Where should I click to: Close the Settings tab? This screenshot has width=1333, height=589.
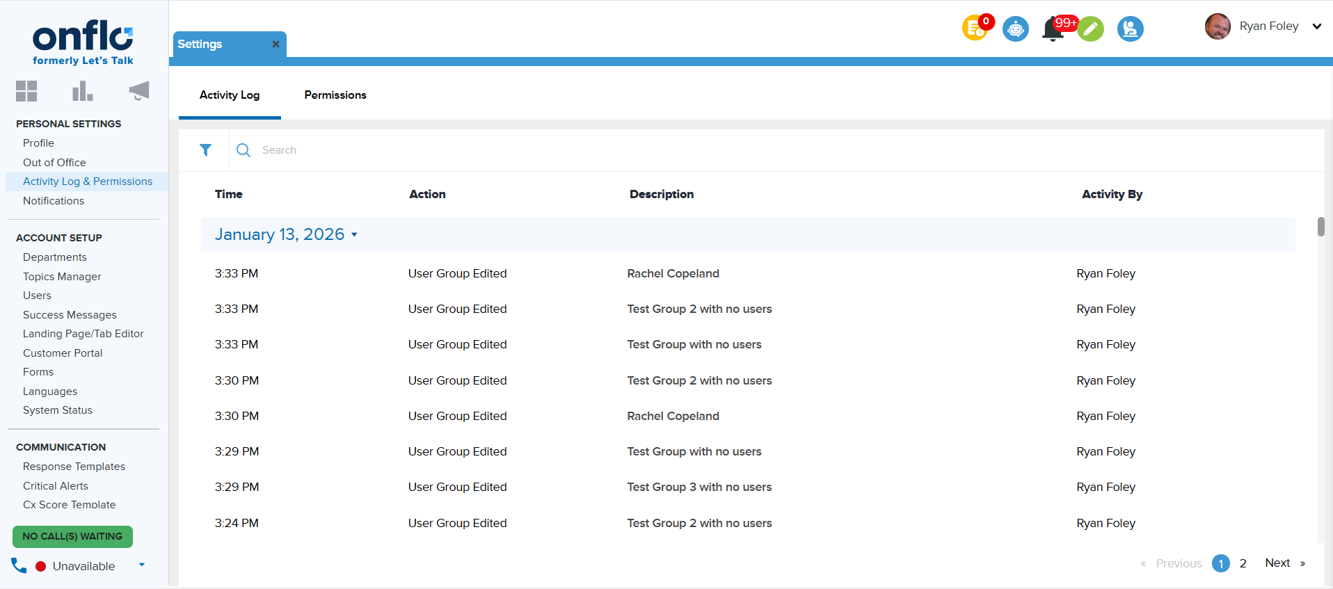coord(276,45)
